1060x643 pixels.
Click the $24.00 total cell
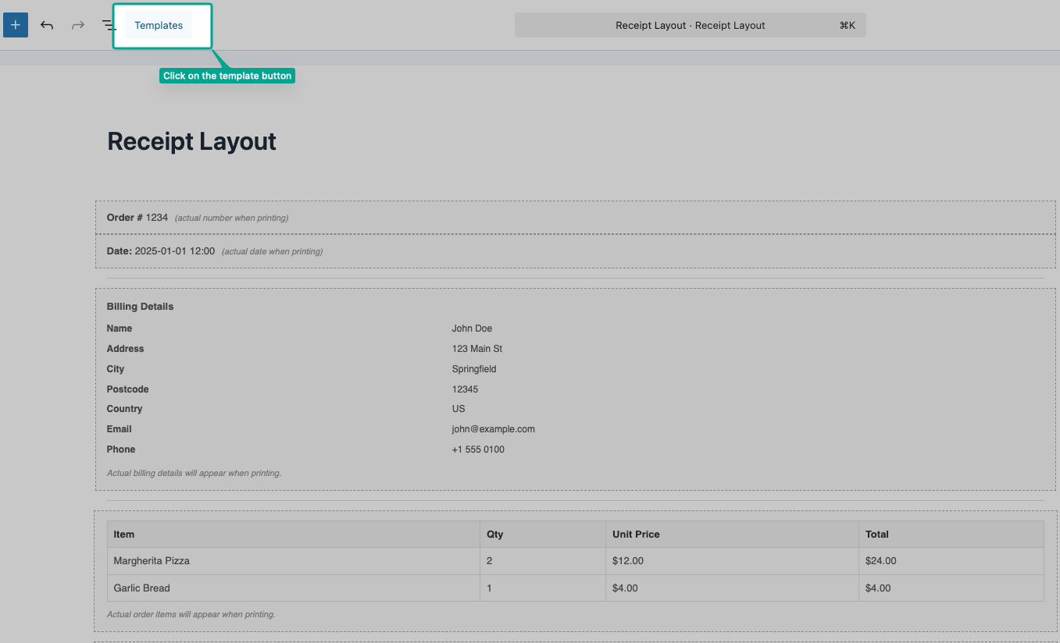point(880,561)
